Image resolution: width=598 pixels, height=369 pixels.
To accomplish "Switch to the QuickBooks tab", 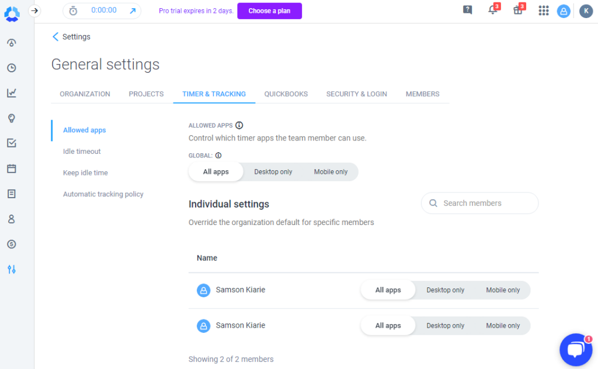I will coord(286,94).
